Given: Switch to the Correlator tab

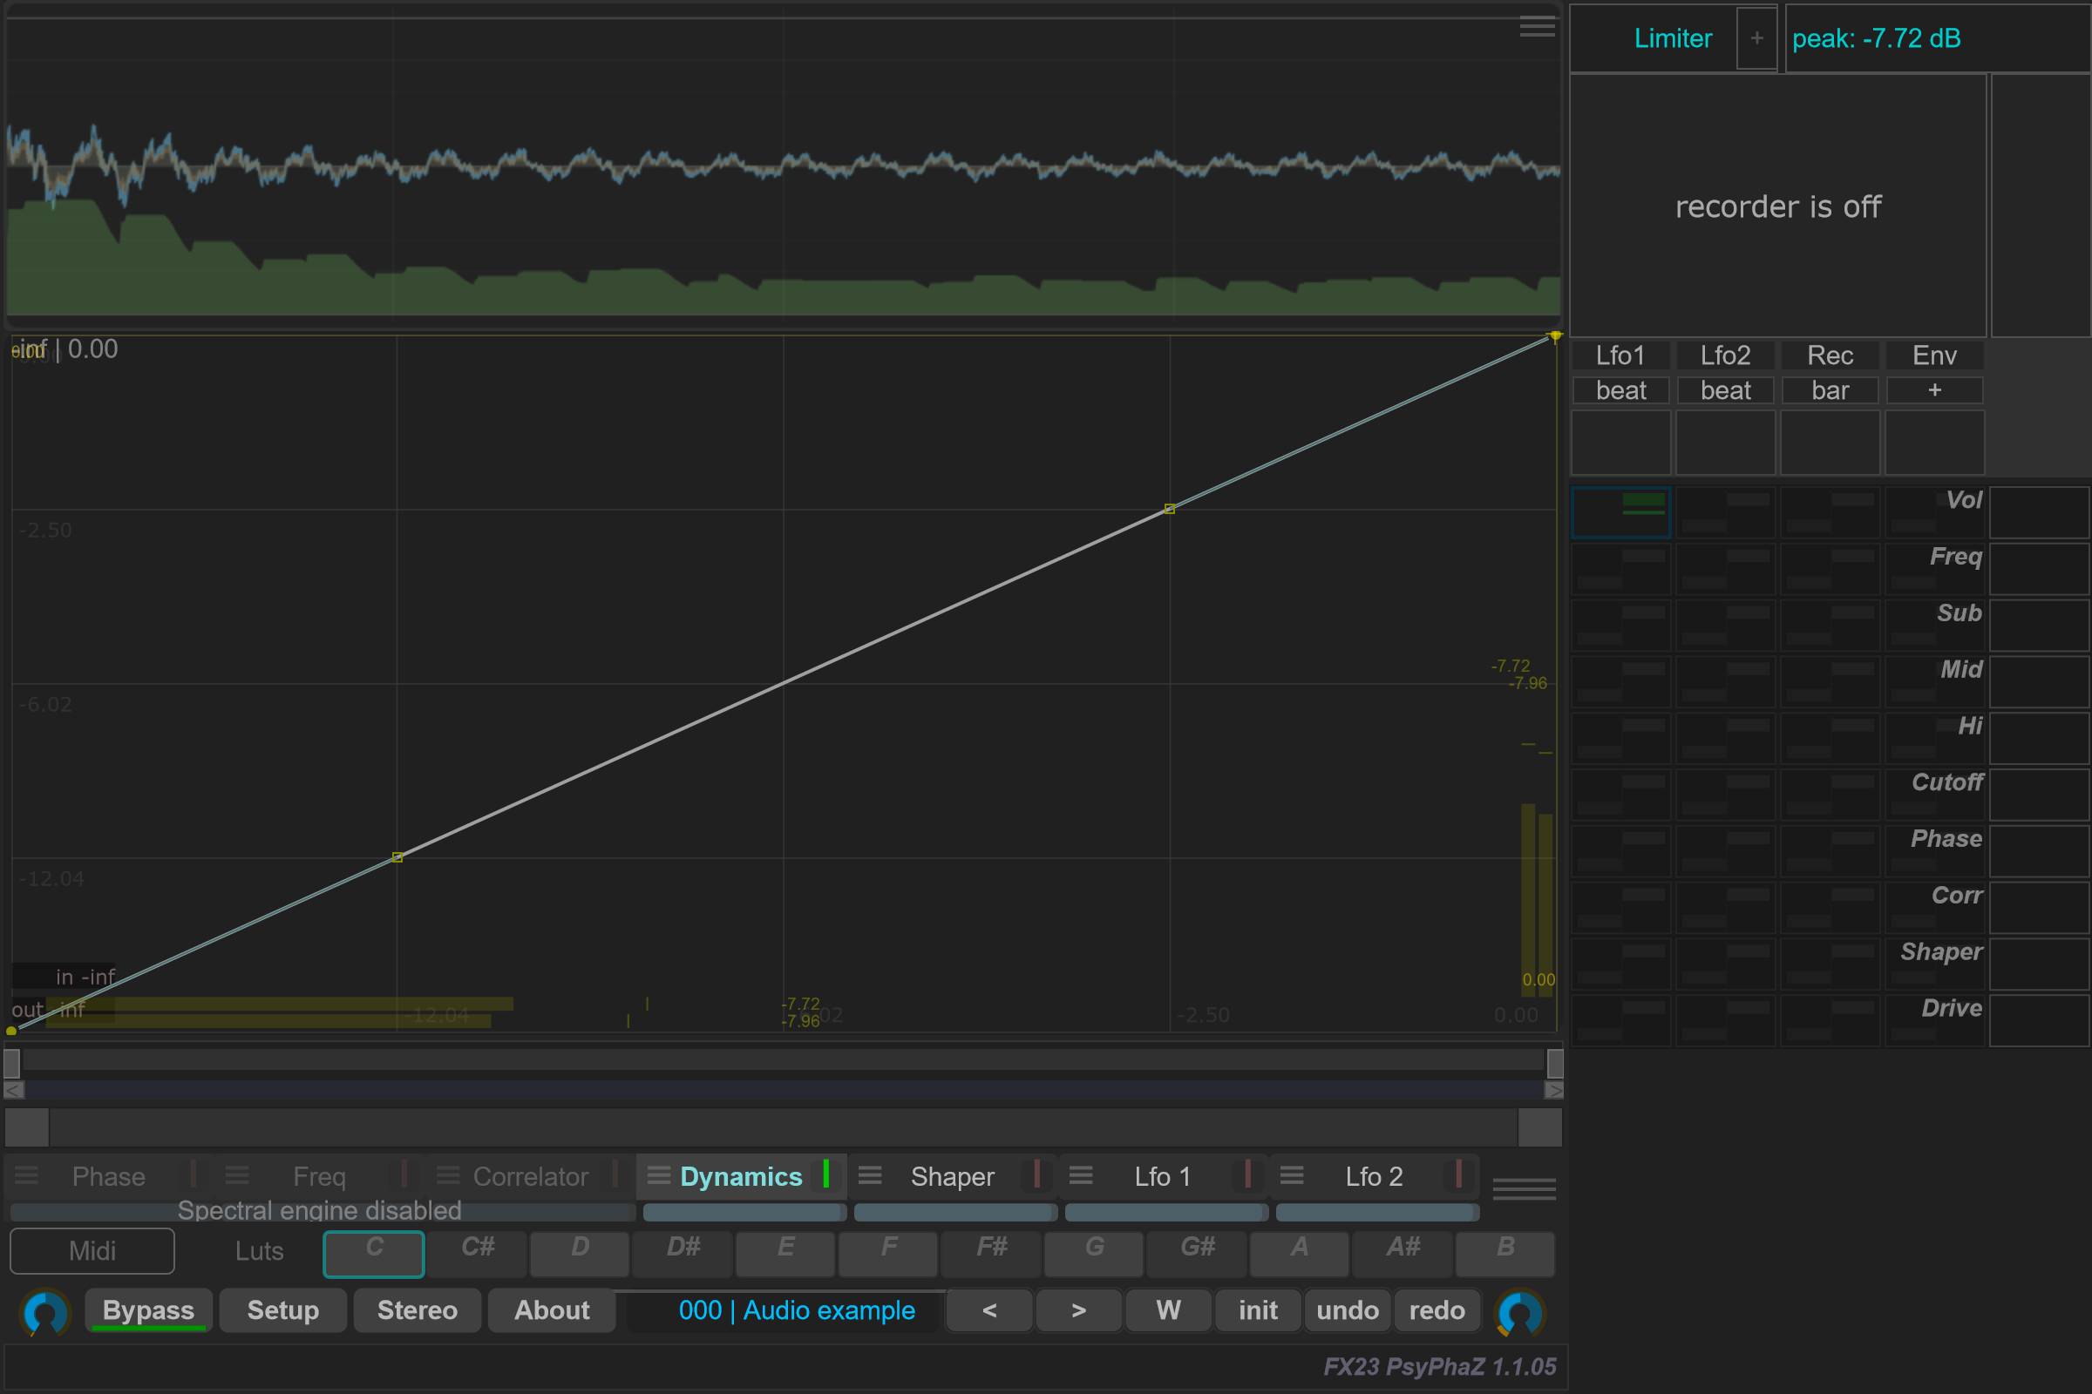Looking at the screenshot, I should pos(530,1176).
